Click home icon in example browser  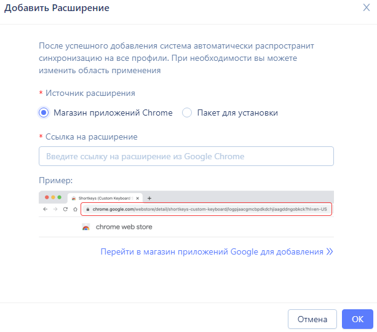pos(75,209)
